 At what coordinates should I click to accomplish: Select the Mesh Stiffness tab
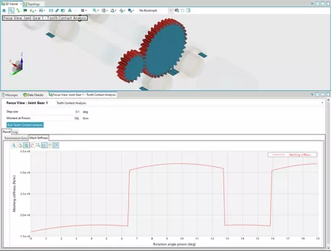coord(39,138)
